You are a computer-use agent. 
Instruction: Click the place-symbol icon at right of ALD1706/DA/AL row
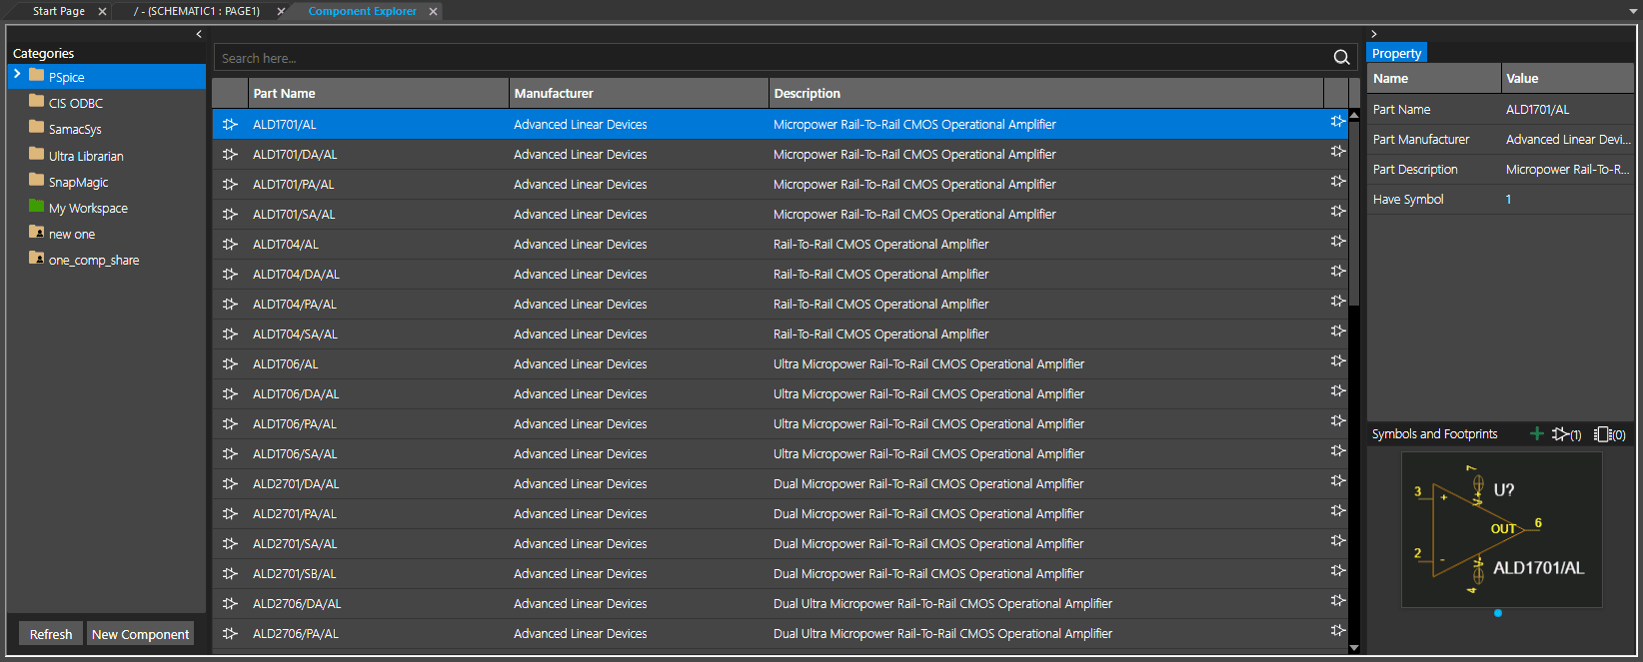click(1337, 391)
